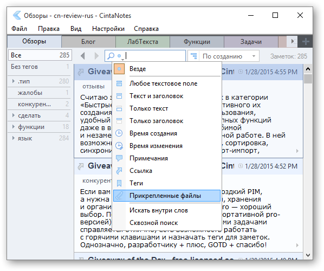The width and height of the screenshot is (324, 271).
Task: Click the scrollbar down arrow
Action: [308, 255]
